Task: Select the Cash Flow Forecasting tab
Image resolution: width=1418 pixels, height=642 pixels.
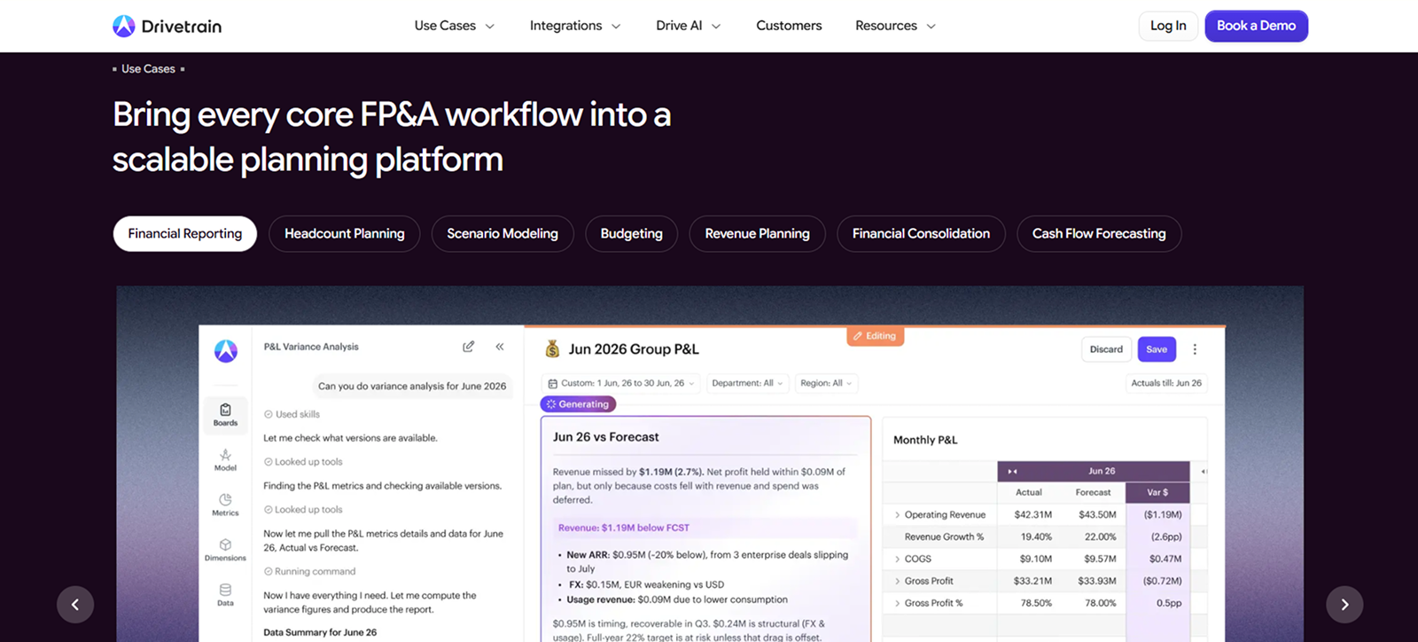Action: (1099, 234)
